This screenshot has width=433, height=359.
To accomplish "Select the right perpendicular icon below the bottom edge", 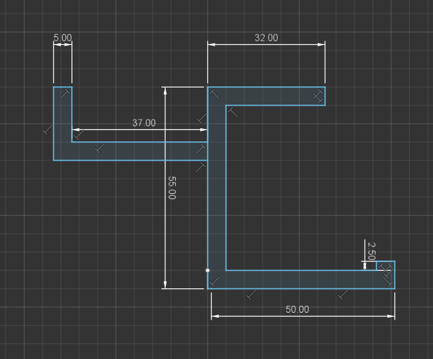I will [x=343, y=295].
